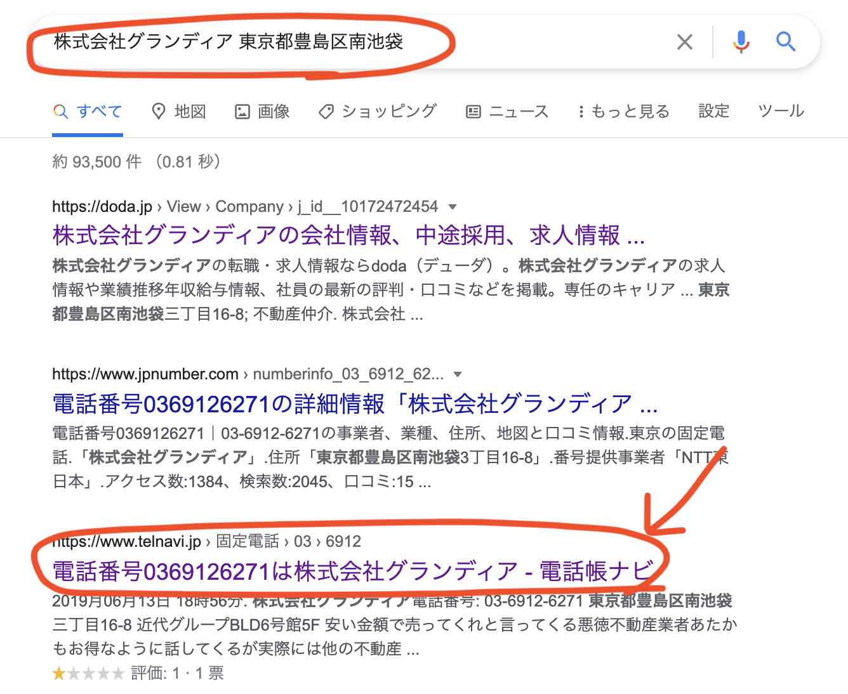Submit search with the magnifying glass icon
The image size is (848, 694).
pos(786,43)
